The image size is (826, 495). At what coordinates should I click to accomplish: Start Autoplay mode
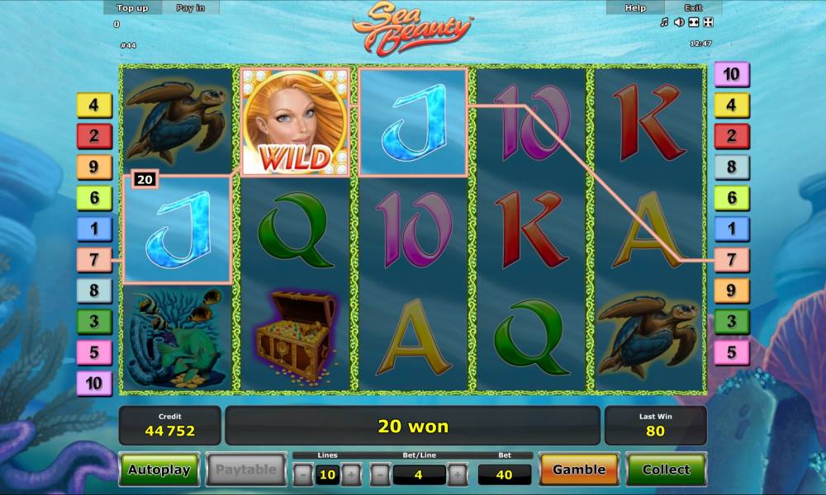(159, 469)
